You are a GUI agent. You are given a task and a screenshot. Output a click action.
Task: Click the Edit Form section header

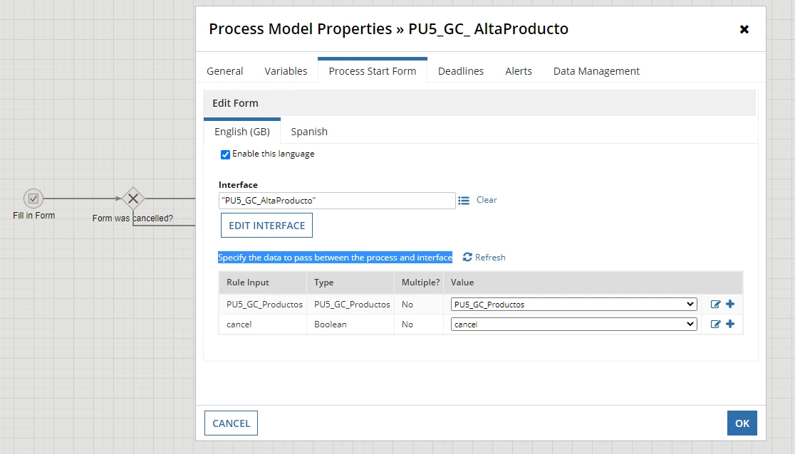[x=479, y=103]
